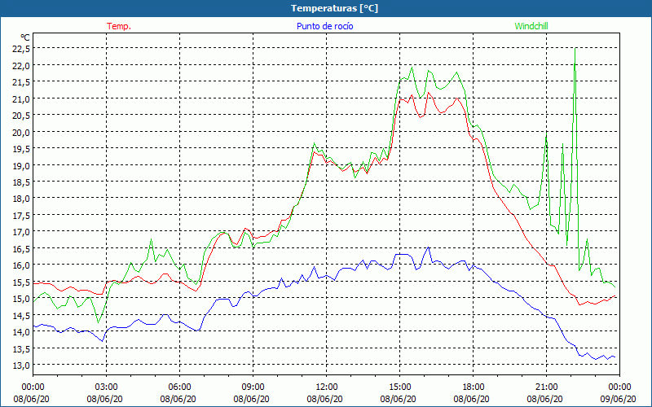652x407 pixels.
Task: Click the 21,5 y-axis value
Action: tap(21, 82)
